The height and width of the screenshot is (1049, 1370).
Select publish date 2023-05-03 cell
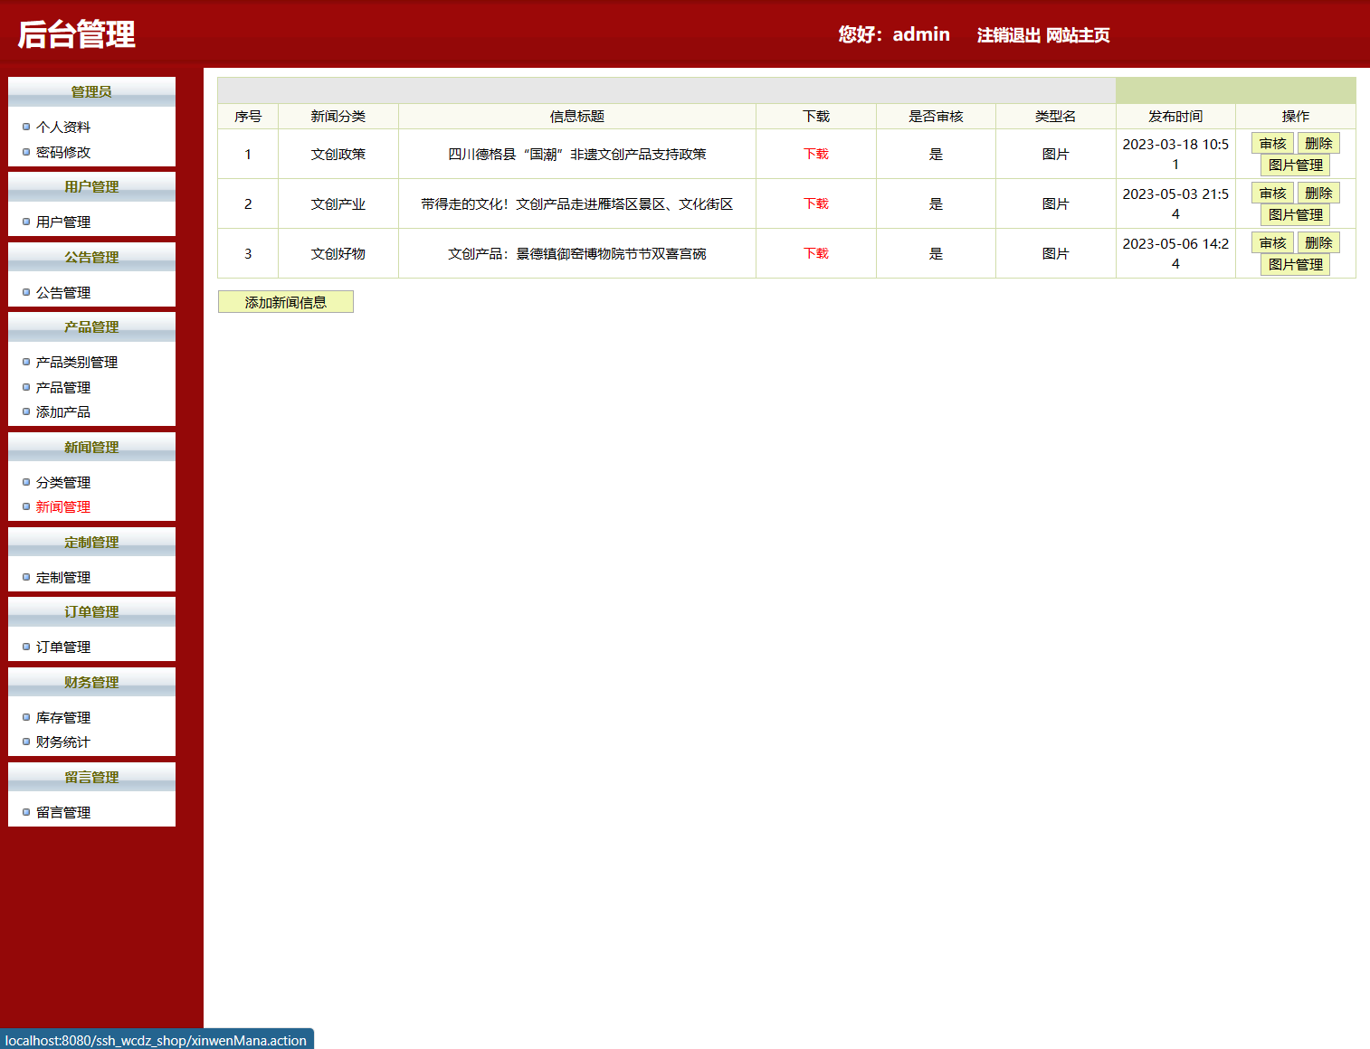tap(1175, 204)
